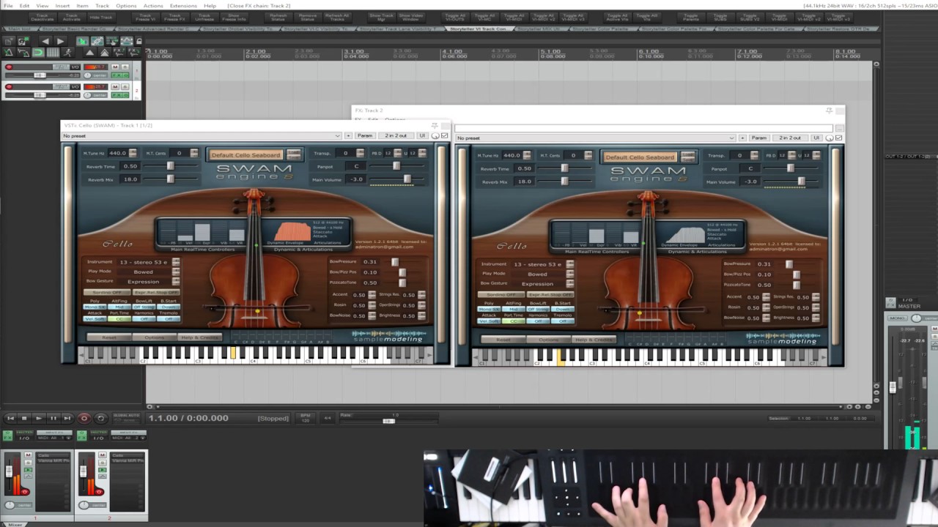Toggle the grid lines toolbar icon
Image resolution: width=938 pixels, height=527 pixels.
(x=53, y=52)
